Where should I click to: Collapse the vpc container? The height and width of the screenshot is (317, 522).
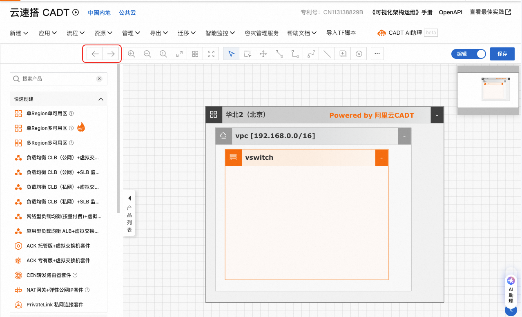coord(404,136)
